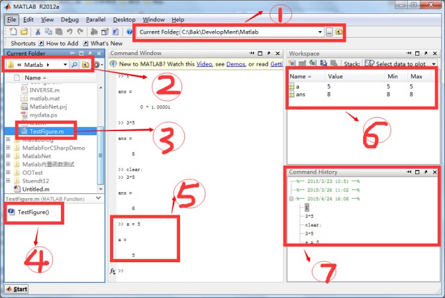Click the New file toolbar icon
The height and width of the screenshot is (298, 445).
[x=13, y=32]
